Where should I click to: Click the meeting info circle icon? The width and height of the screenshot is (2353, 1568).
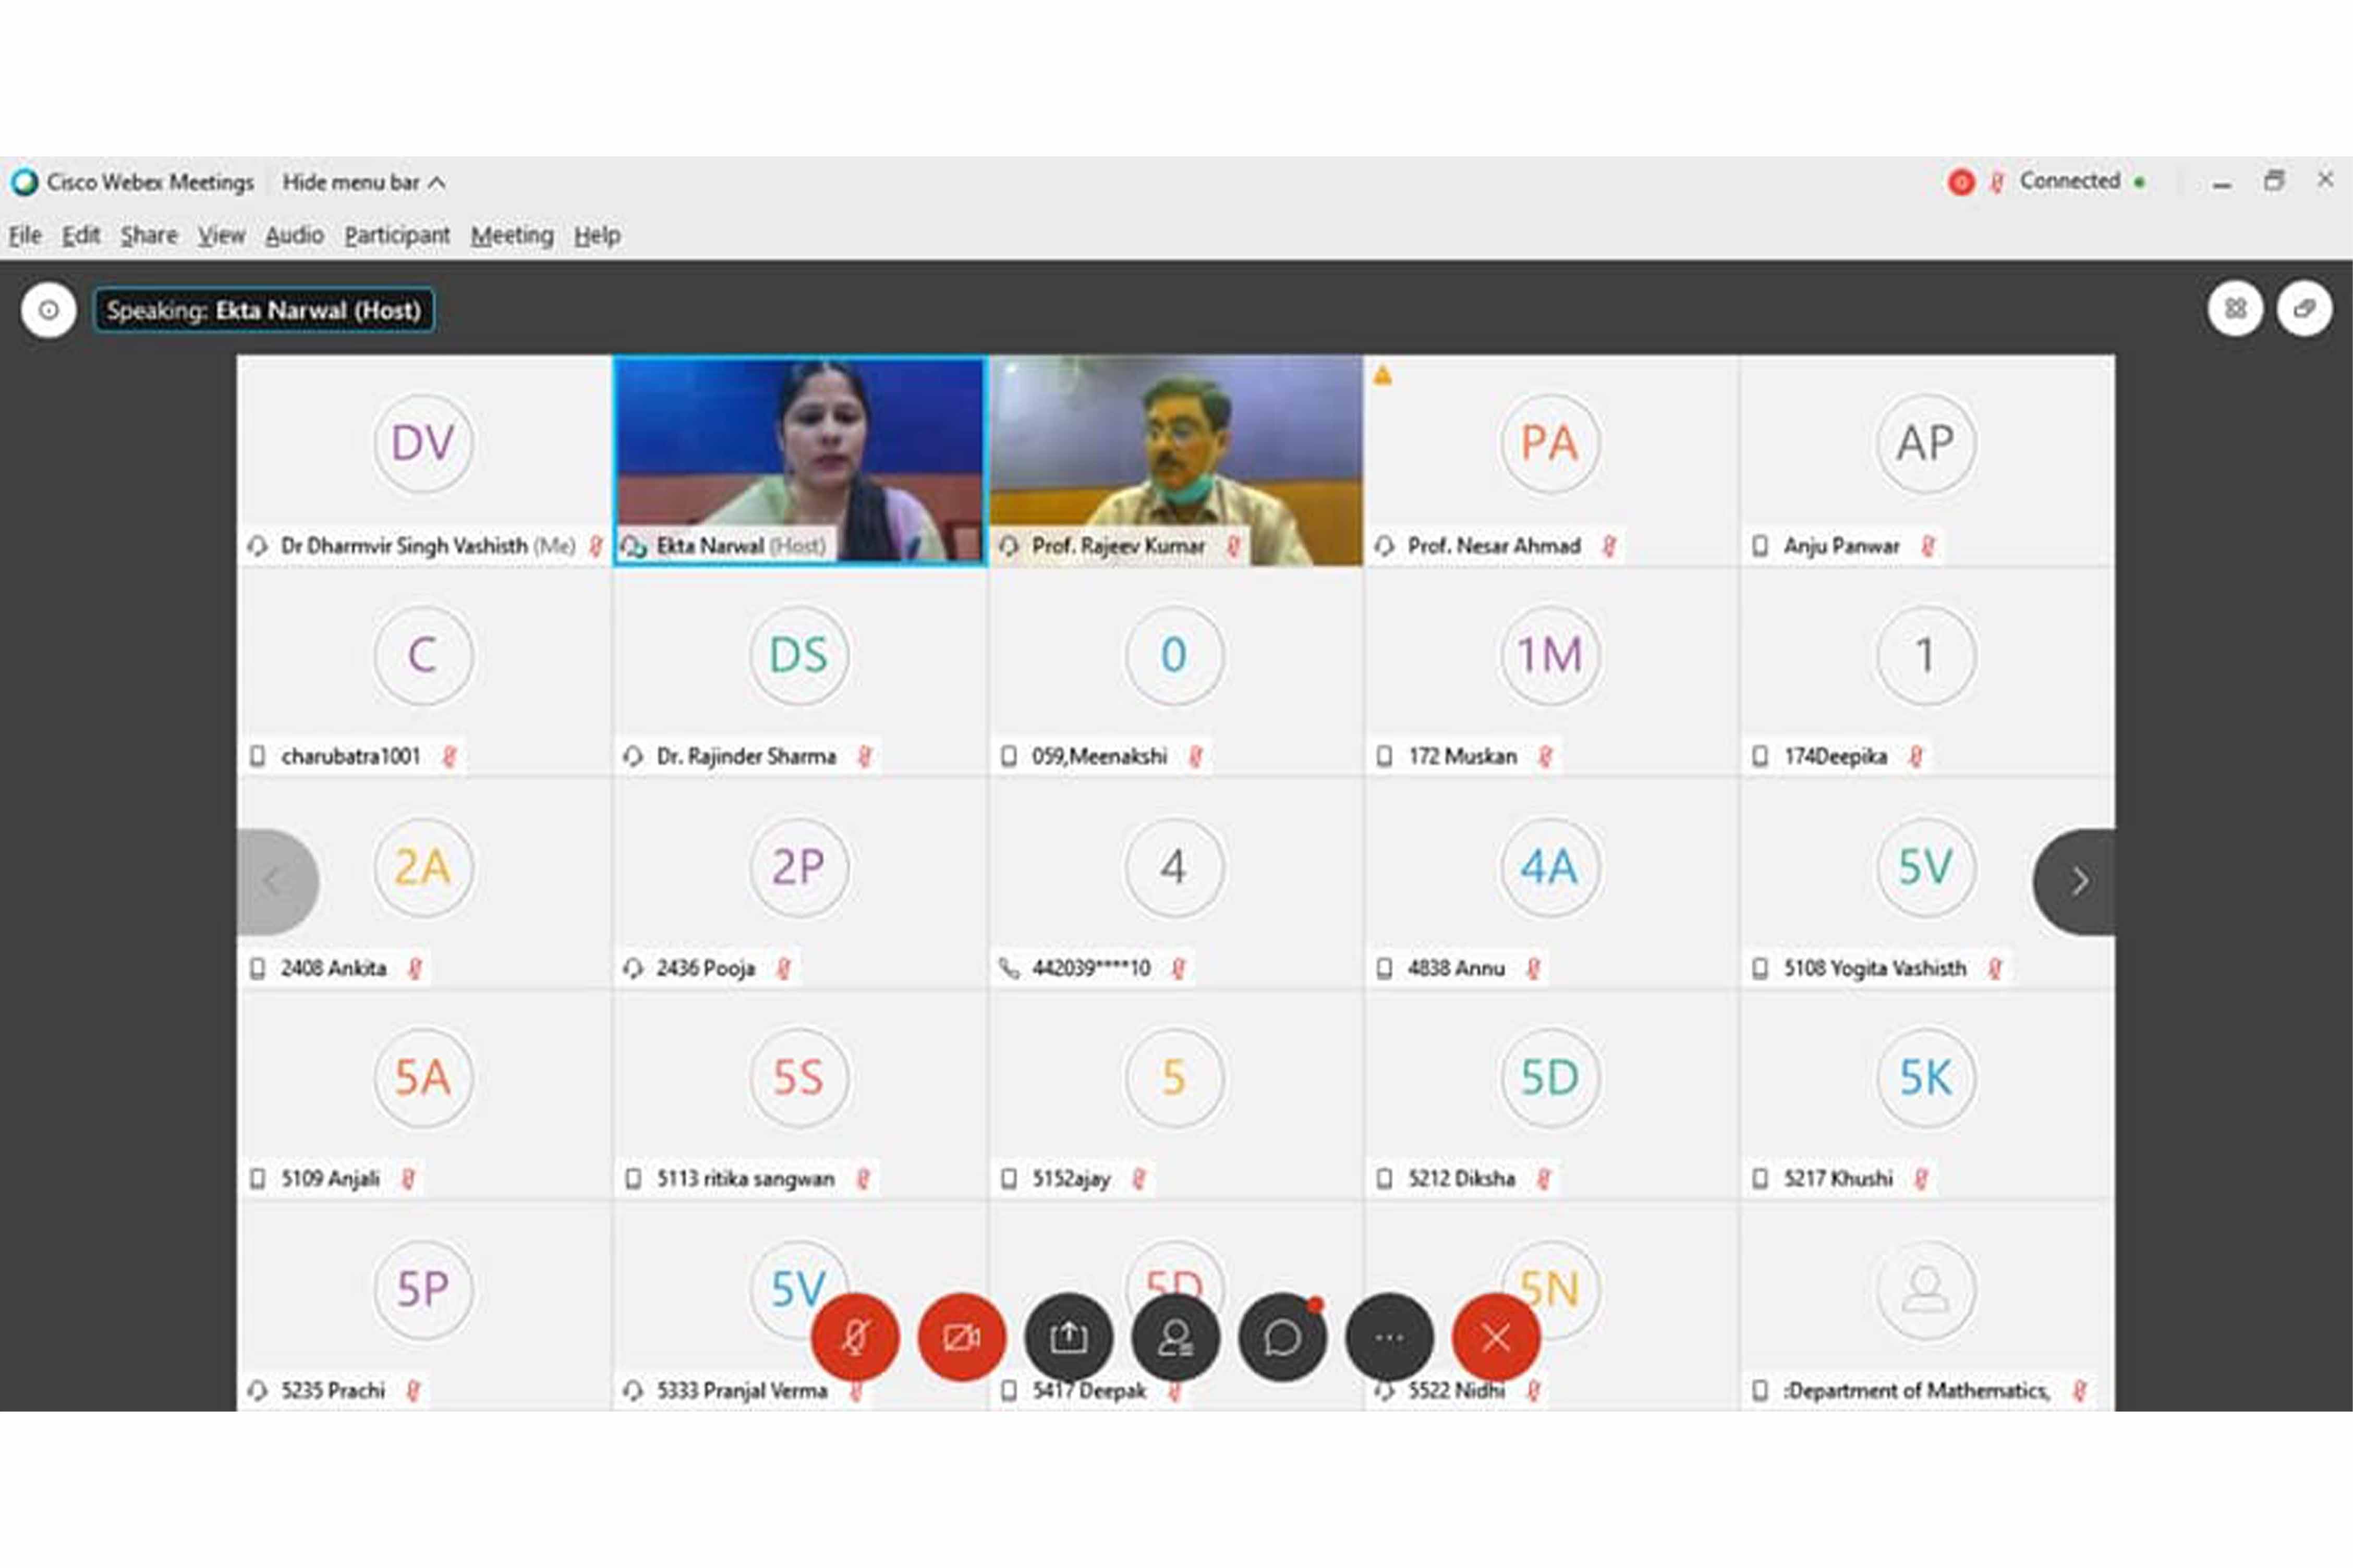48,310
